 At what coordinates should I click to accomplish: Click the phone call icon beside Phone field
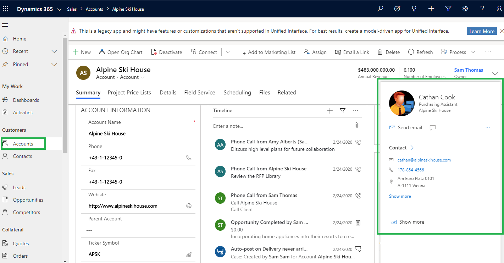point(189,158)
